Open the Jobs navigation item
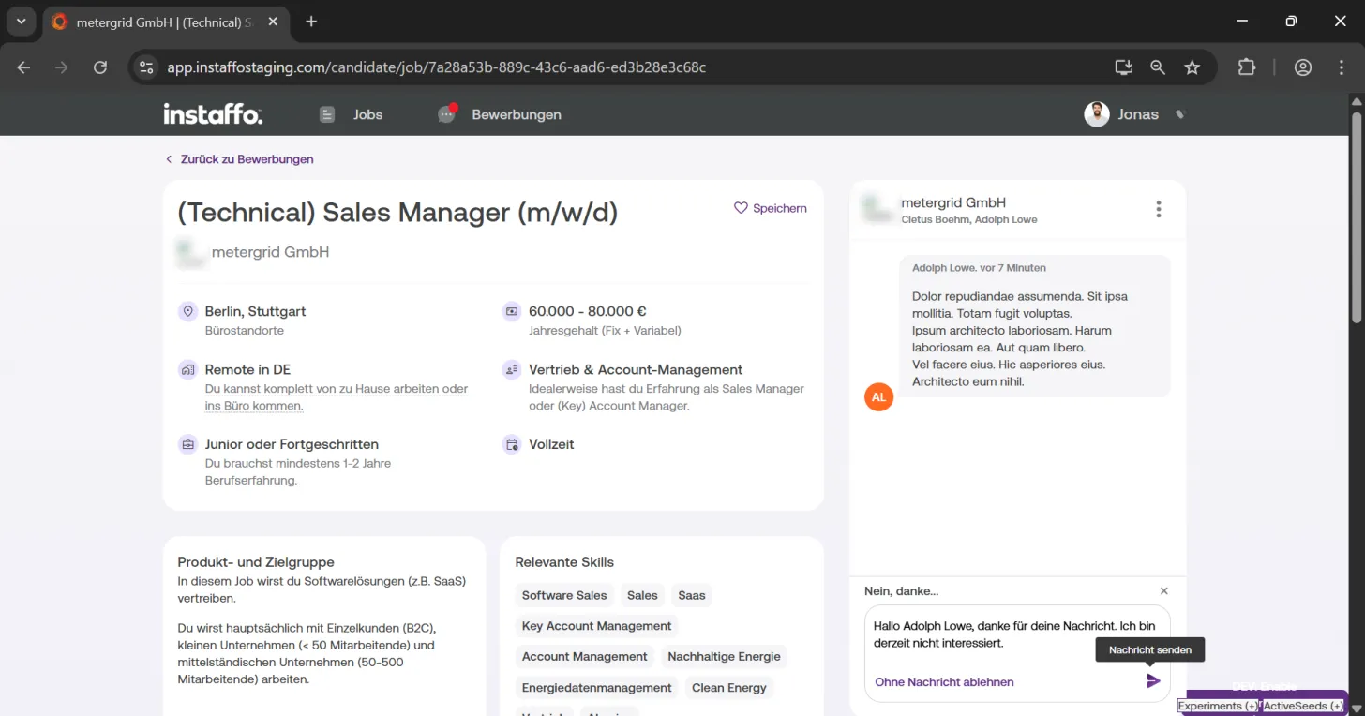The height and width of the screenshot is (716, 1365). (x=352, y=114)
